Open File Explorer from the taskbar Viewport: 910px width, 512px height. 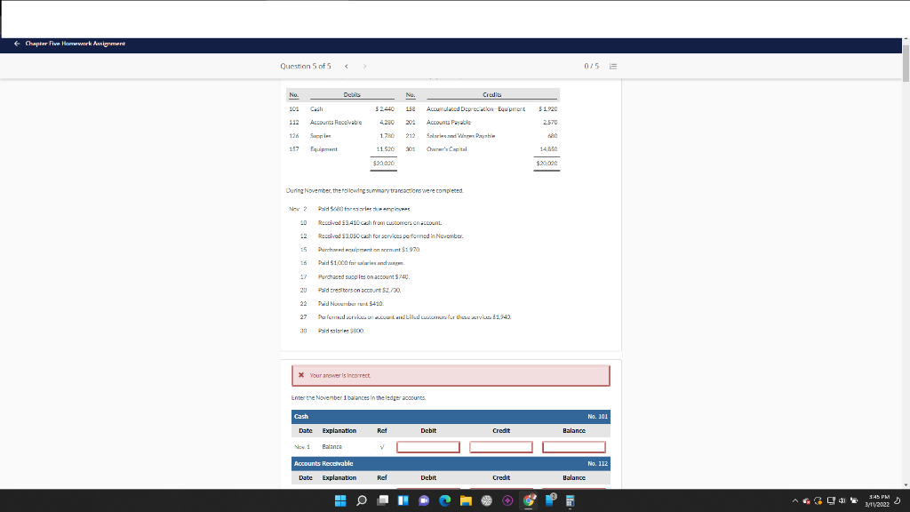tap(466, 500)
